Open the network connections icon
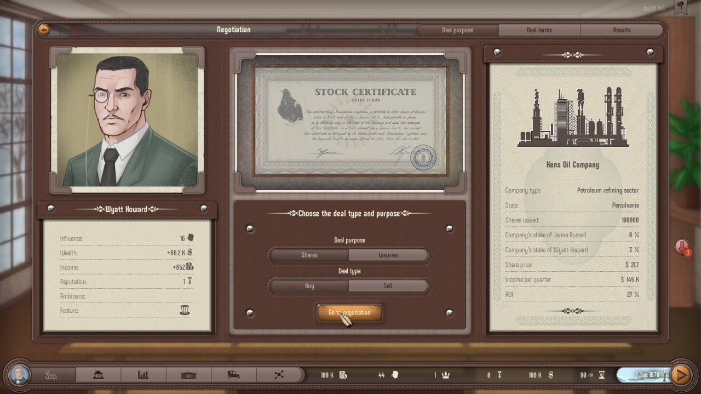Screen dimensions: 701x394 (279, 375)
